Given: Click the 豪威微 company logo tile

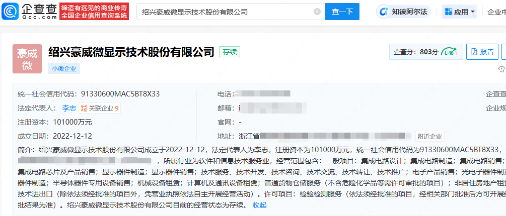Looking at the screenshot, I should tap(27, 59).
